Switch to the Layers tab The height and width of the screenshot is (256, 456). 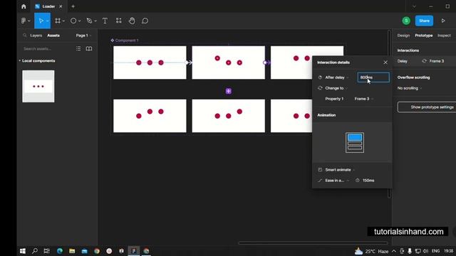point(36,36)
